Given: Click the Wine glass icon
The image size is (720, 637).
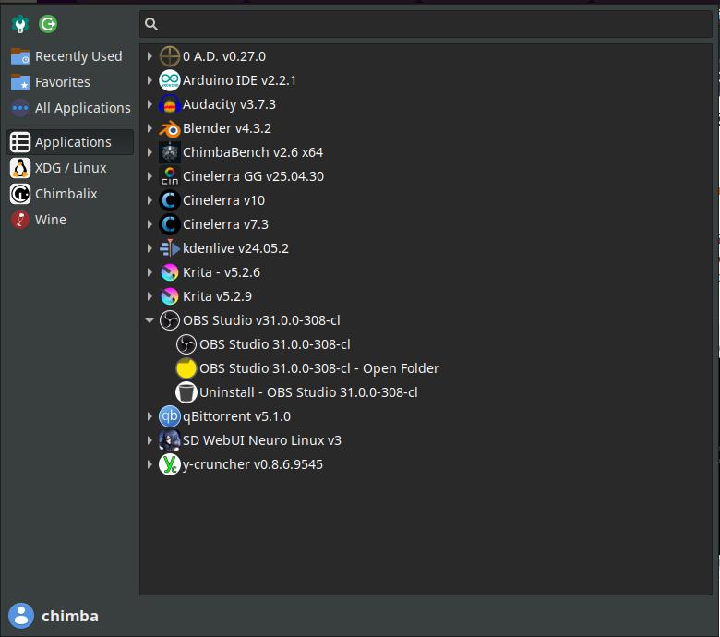Looking at the screenshot, I should [x=20, y=220].
